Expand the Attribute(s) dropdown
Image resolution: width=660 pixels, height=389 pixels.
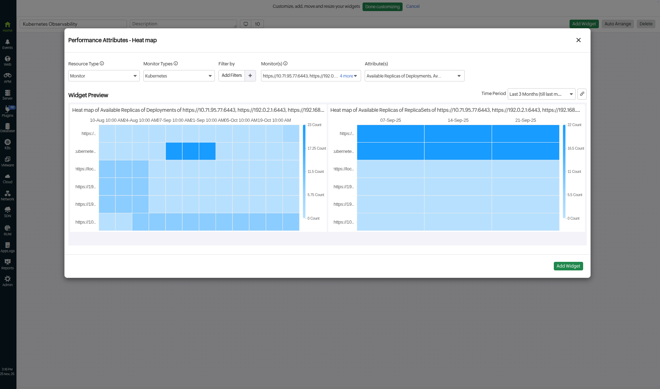tap(414, 76)
